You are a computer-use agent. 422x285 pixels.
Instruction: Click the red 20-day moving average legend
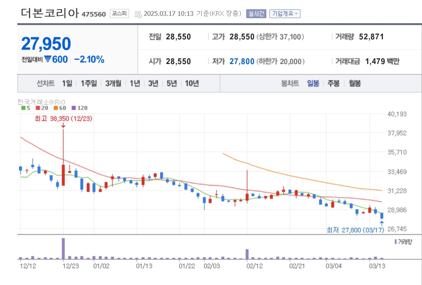[42, 108]
